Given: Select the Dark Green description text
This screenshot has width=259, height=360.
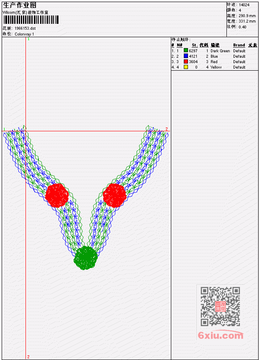Looking at the screenshot, I should coord(220,51).
